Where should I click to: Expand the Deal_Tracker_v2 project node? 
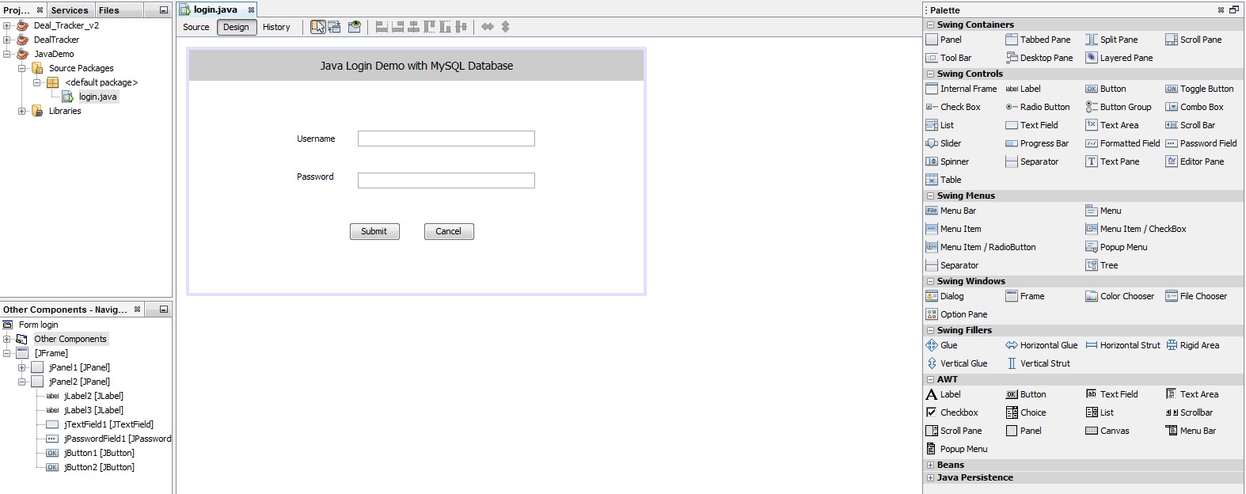pyautogui.click(x=7, y=25)
